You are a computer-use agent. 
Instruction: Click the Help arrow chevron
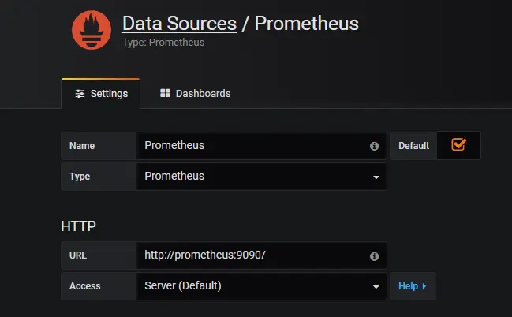pos(424,286)
